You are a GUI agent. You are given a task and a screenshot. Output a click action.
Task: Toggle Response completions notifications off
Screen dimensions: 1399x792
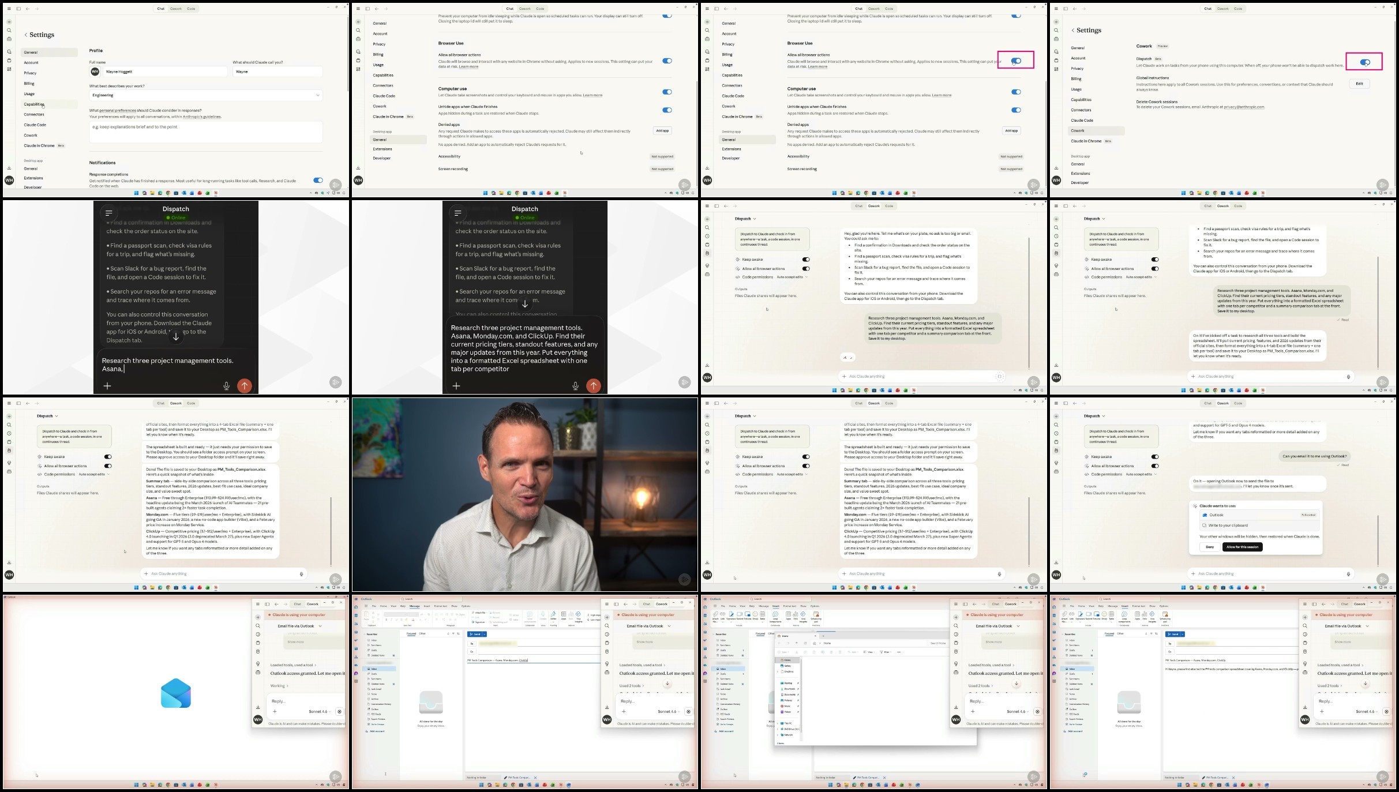pos(318,181)
